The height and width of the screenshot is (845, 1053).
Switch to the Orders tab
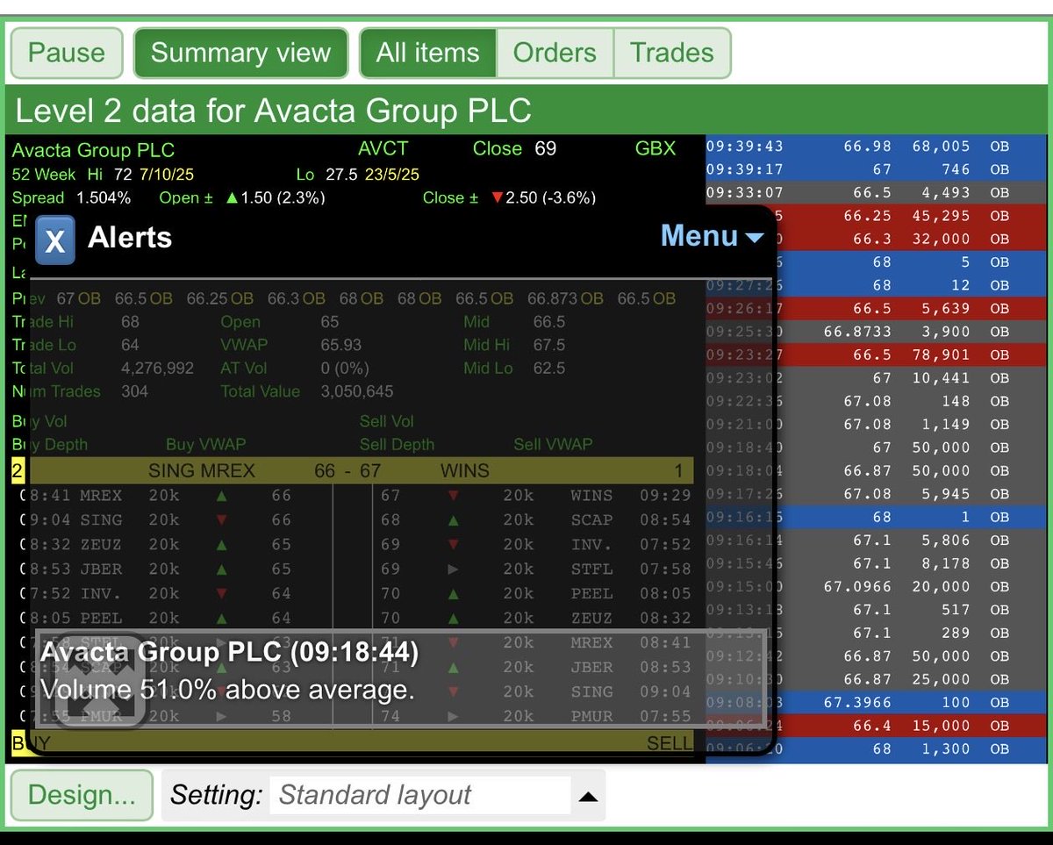555,53
